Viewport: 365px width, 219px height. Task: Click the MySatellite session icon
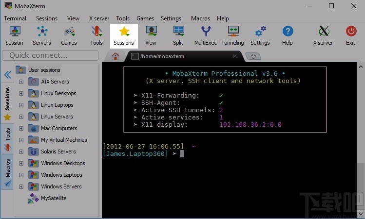tap(34, 198)
